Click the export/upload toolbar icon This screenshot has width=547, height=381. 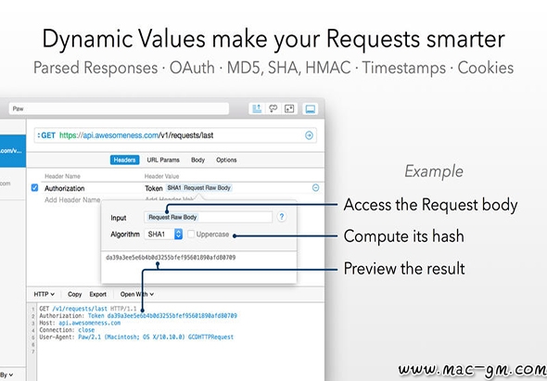pyautogui.click(x=257, y=108)
